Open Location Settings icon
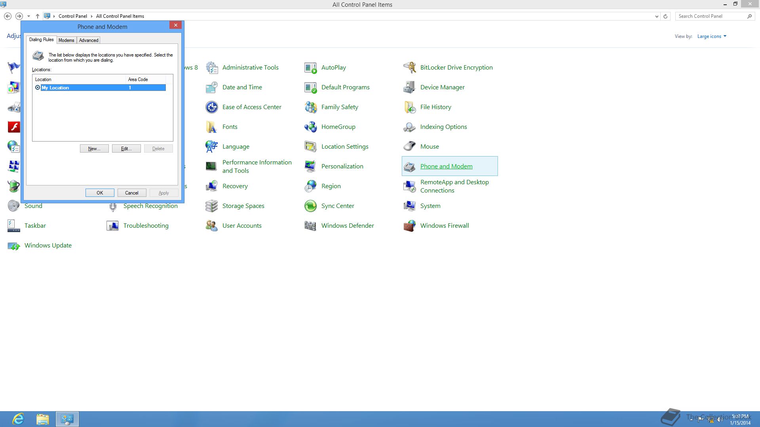 (311, 147)
